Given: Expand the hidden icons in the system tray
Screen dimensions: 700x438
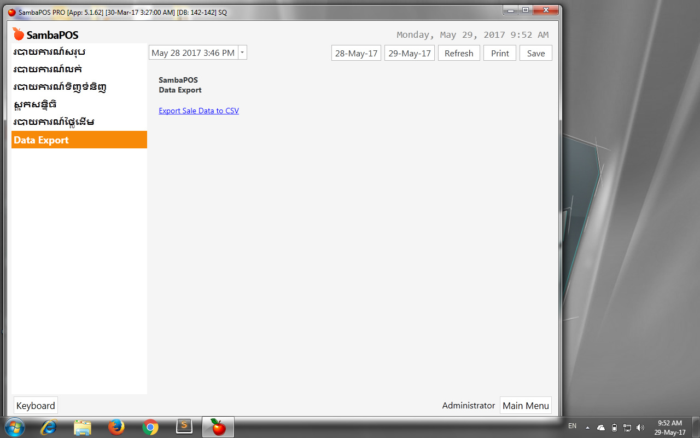Looking at the screenshot, I should pyautogui.click(x=588, y=427).
